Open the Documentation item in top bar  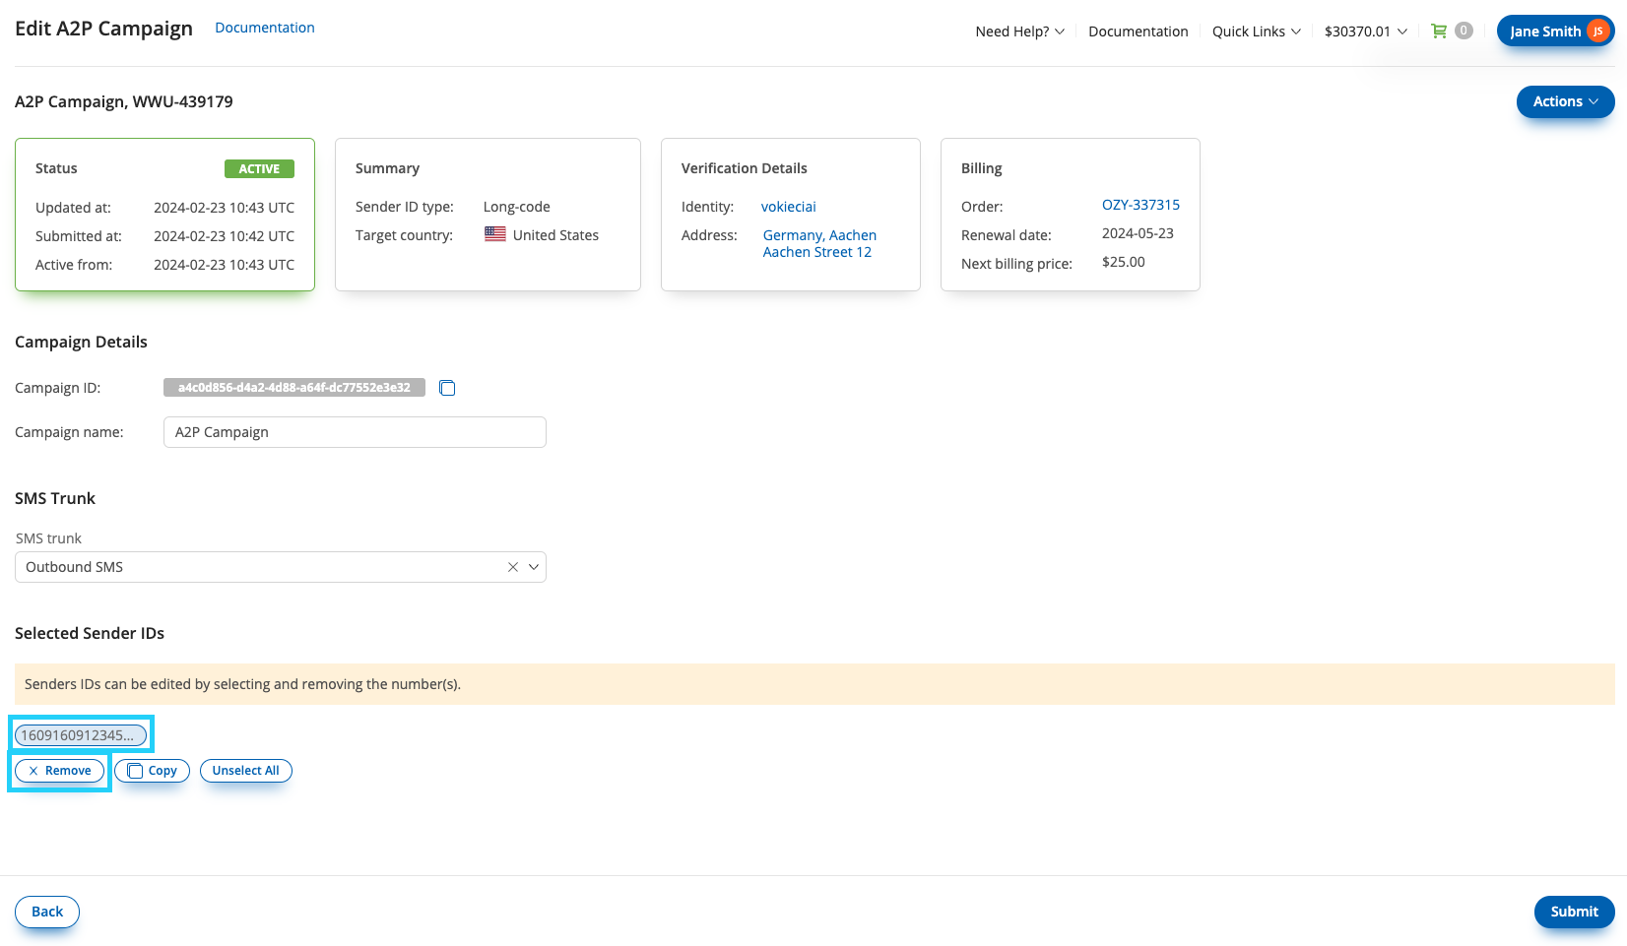tap(1139, 32)
